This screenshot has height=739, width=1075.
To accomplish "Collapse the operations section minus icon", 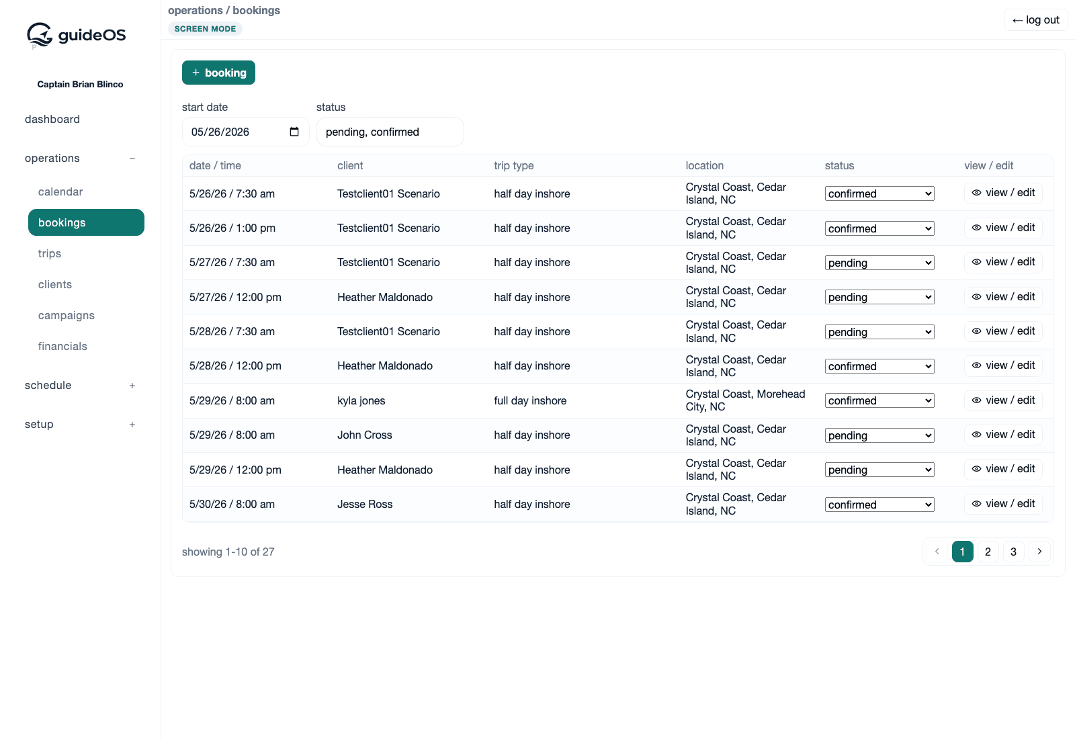I will (x=132, y=159).
